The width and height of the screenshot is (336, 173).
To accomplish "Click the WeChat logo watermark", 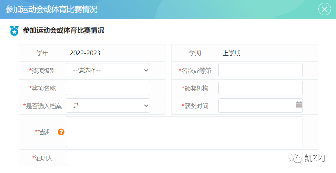I will click(x=294, y=158).
